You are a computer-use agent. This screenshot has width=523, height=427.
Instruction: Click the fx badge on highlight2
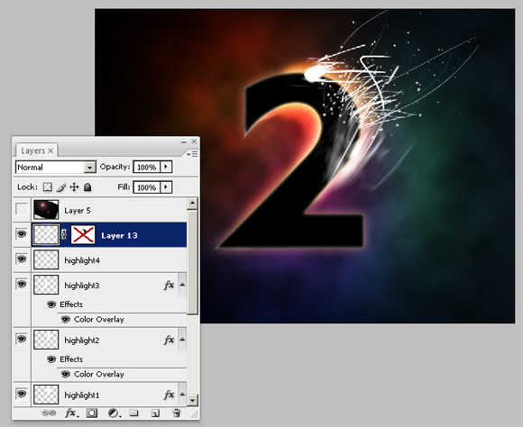tap(169, 340)
